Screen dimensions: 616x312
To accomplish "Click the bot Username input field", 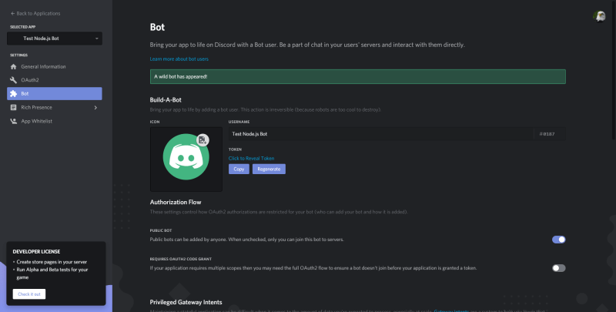I will (x=381, y=134).
